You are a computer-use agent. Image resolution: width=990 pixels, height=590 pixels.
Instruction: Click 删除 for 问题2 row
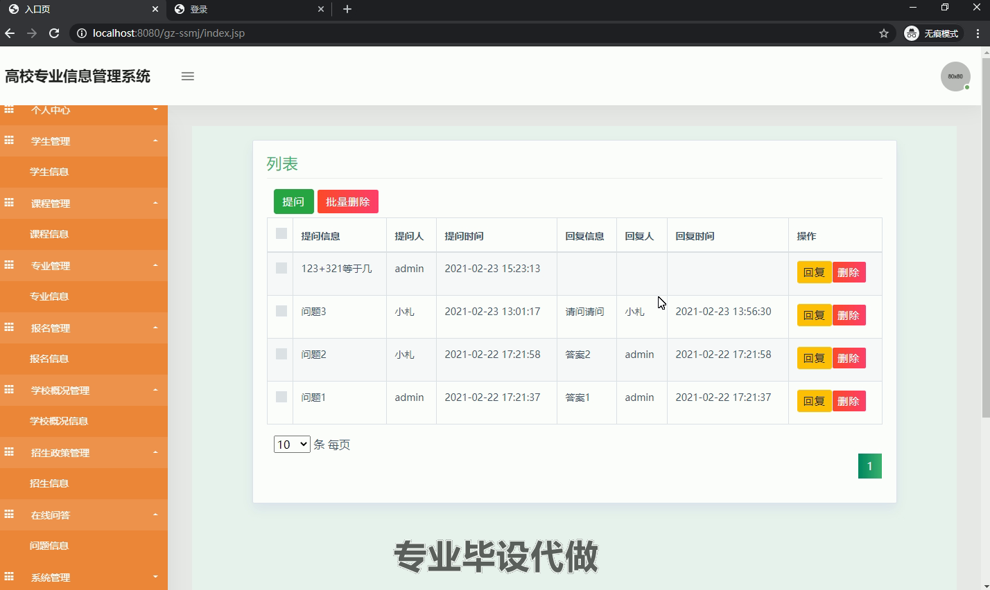849,358
